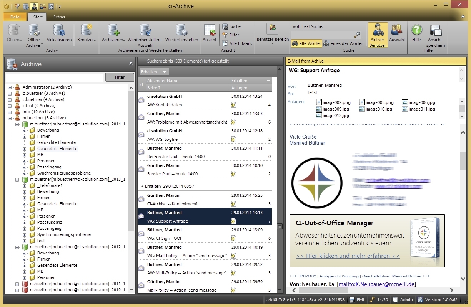Click the Erhalten column sort arrow

pos(268,81)
